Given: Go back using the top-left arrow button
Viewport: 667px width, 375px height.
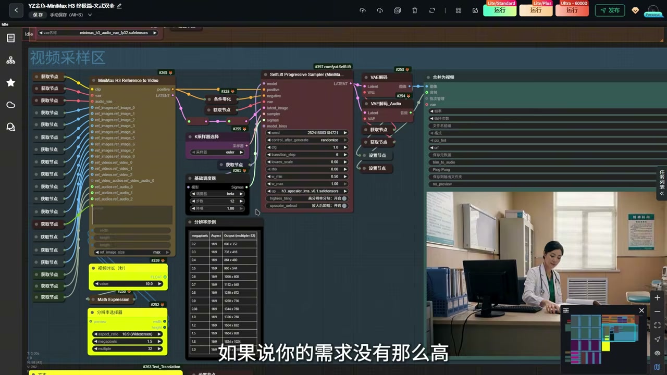Looking at the screenshot, I should pyautogui.click(x=16, y=10).
